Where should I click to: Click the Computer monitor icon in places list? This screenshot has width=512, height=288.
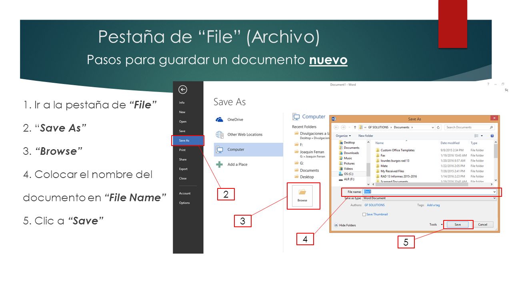click(220, 150)
